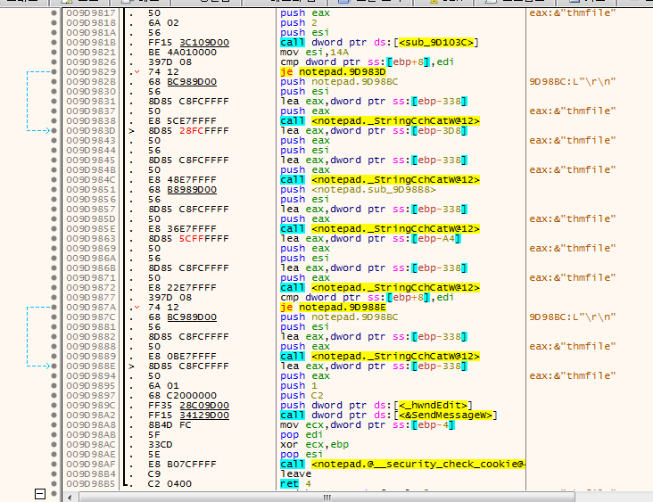Click the bytes 'E8 0BE7FFFF'
The height and width of the screenshot is (502, 653).
[x=182, y=357]
